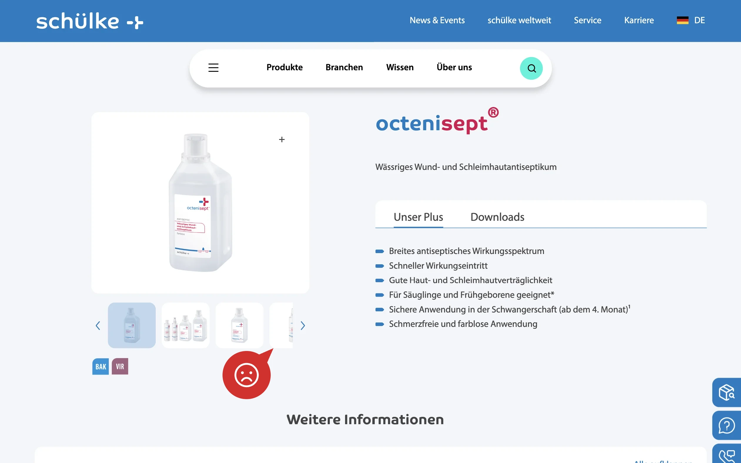Click the main octenisept bottle image
This screenshot has height=463, width=741.
click(x=200, y=203)
